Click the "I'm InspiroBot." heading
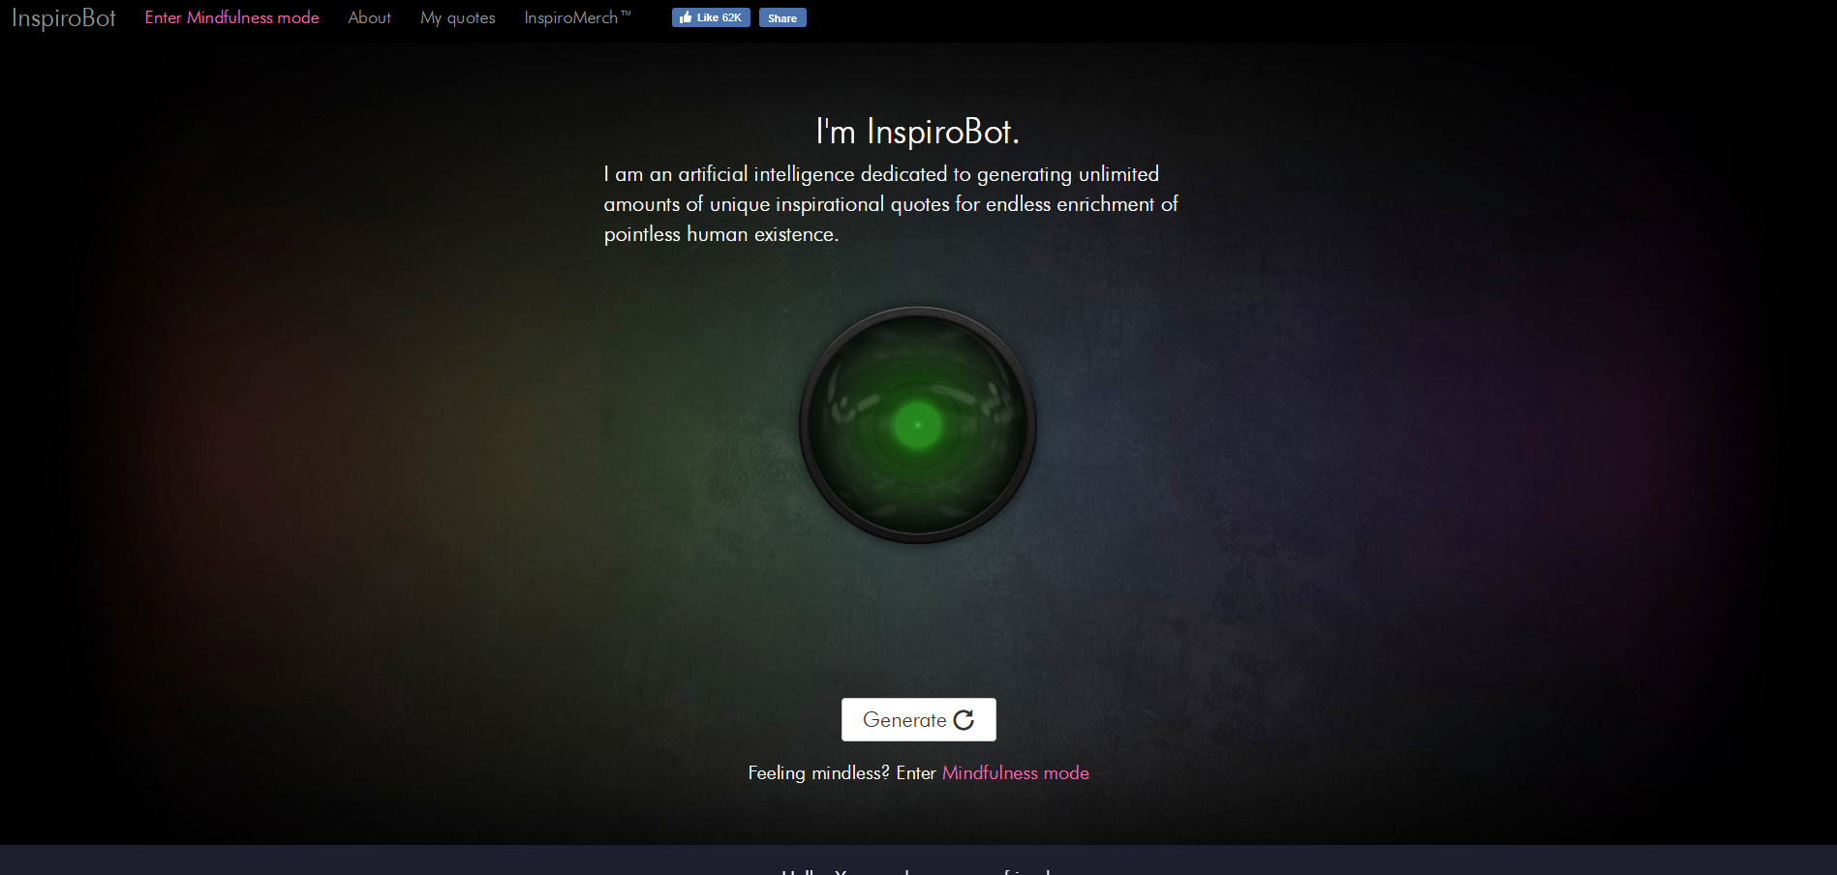Screen dimensions: 1837x875 click(x=917, y=132)
